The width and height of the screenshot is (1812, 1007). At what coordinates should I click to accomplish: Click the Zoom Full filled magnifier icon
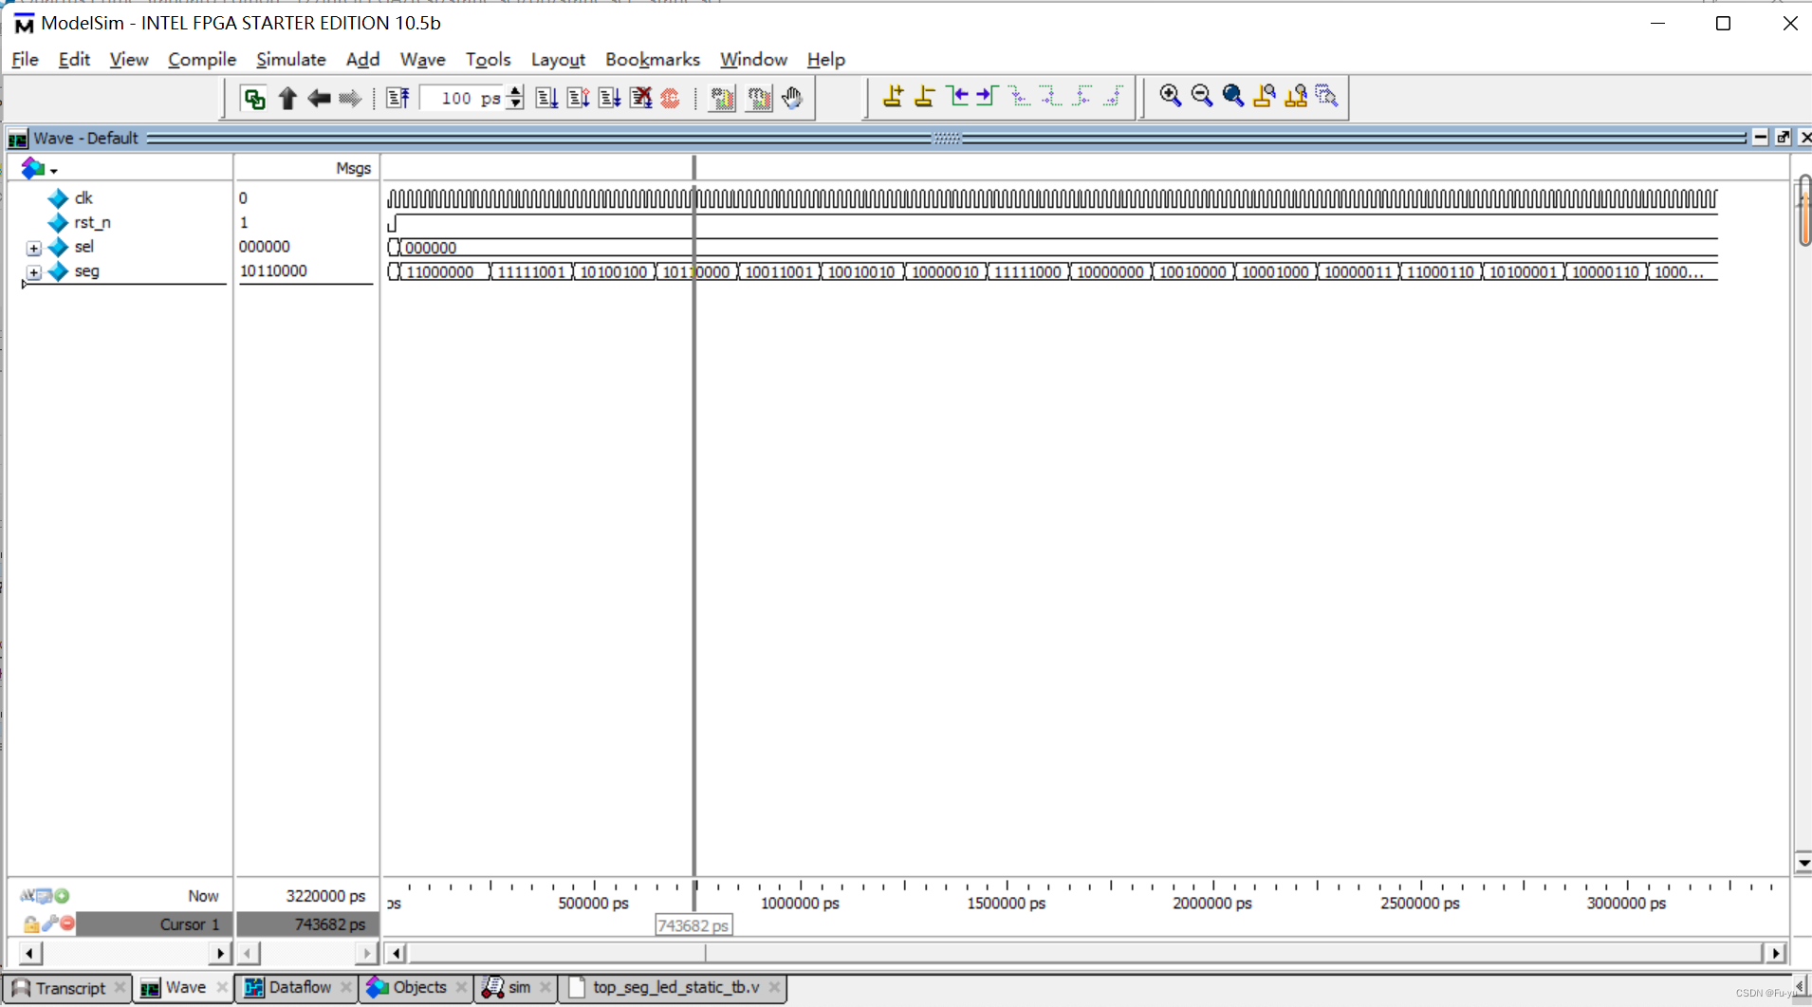coord(1232,96)
